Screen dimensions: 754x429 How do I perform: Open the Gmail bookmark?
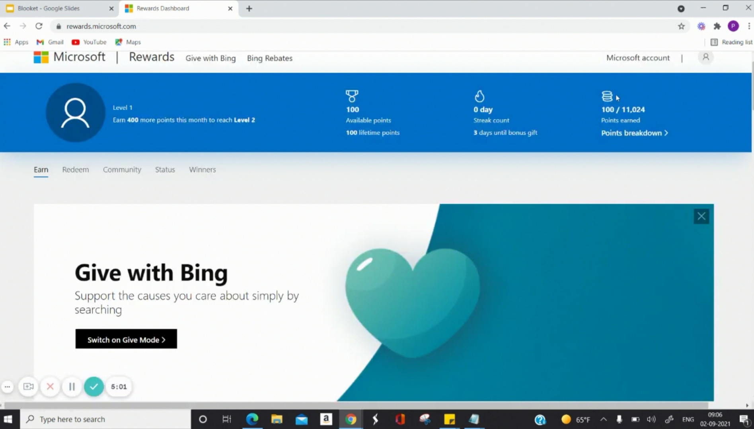coord(50,42)
